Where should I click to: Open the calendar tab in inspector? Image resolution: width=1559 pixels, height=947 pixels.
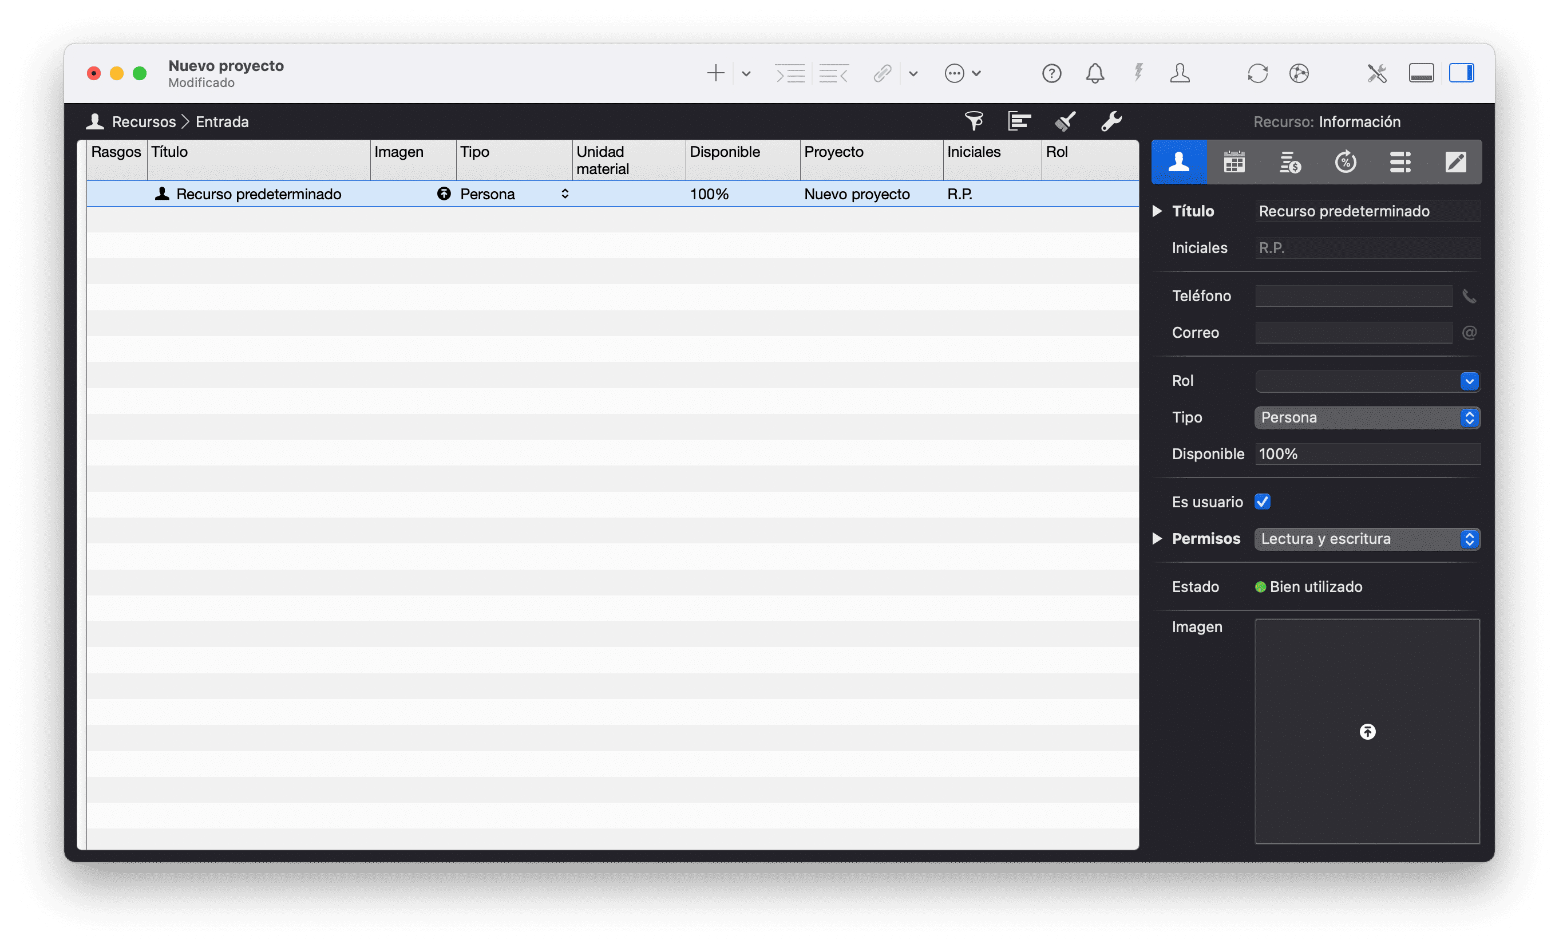pos(1234,163)
